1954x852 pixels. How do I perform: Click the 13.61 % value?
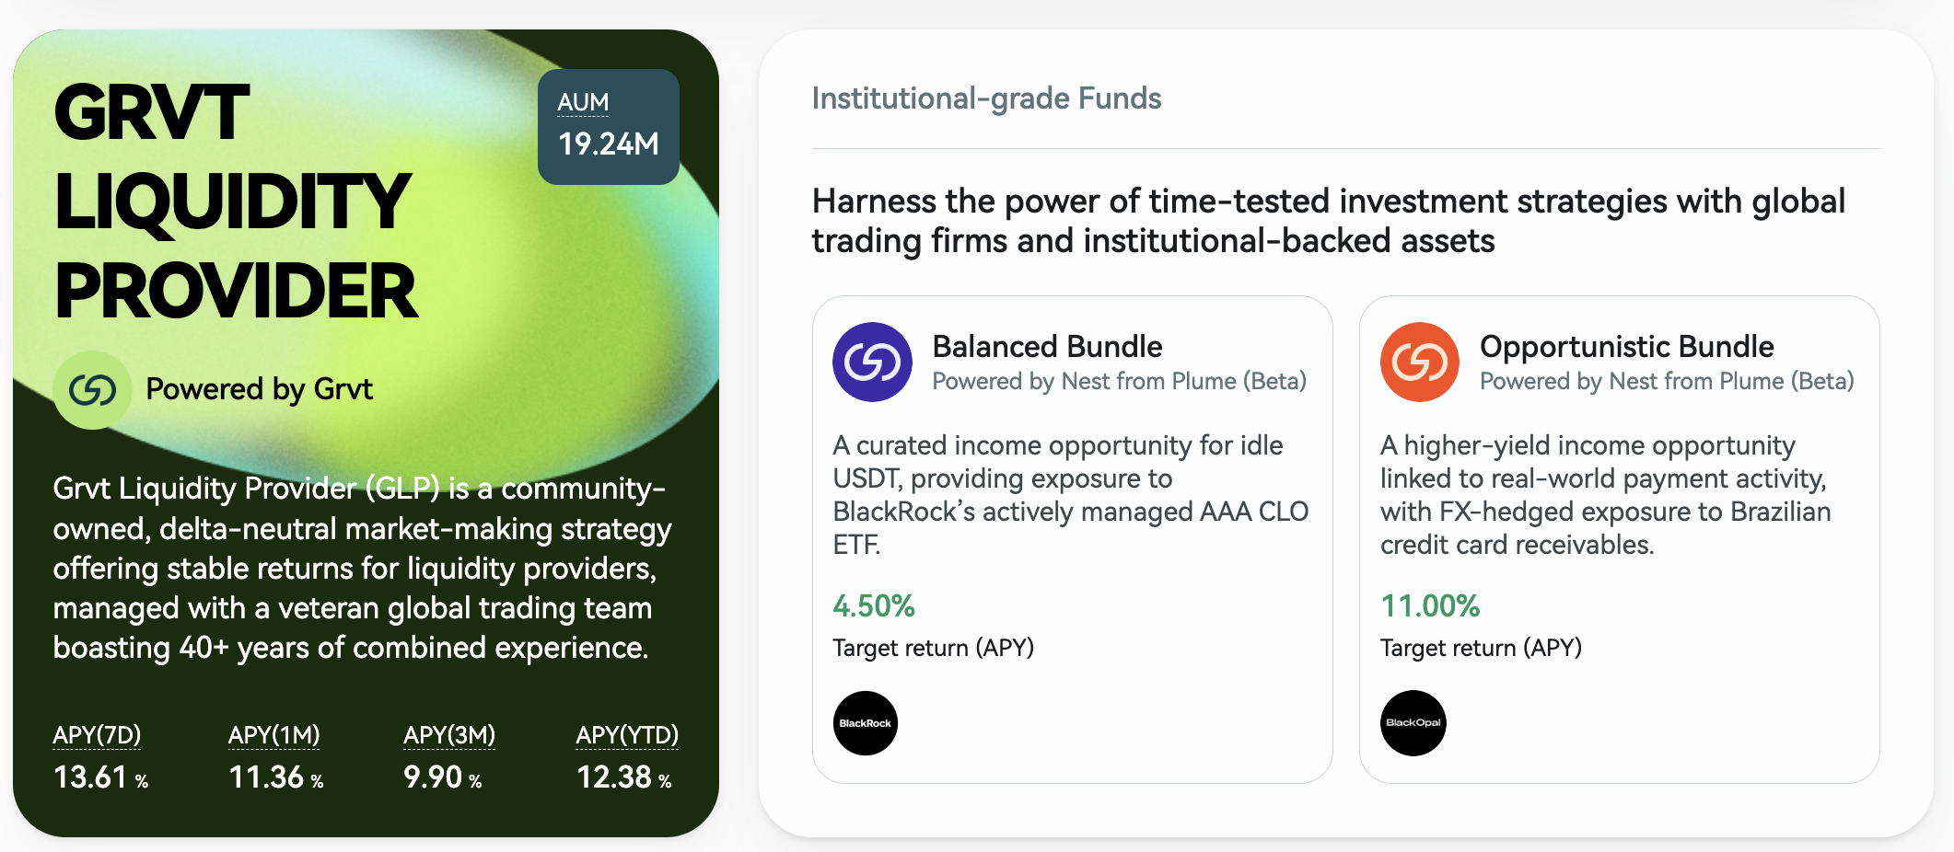(100, 777)
